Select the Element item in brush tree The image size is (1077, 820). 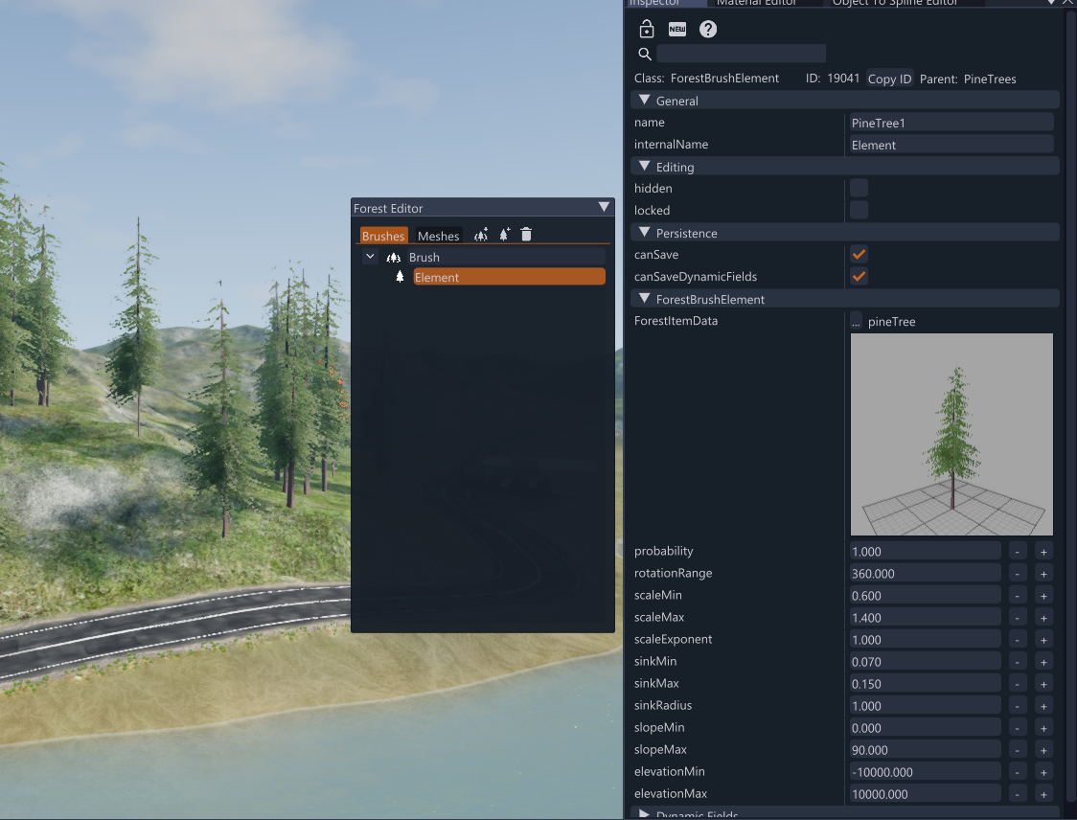509,277
